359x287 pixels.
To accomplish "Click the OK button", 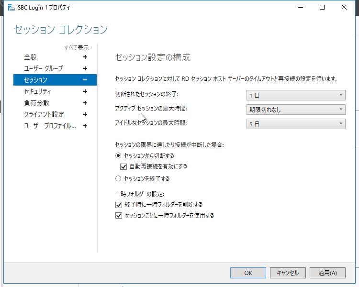I will pyautogui.click(x=248, y=273).
